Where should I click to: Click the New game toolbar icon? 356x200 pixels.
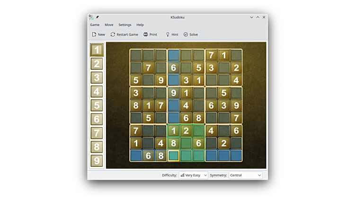[x=94, y=35]
